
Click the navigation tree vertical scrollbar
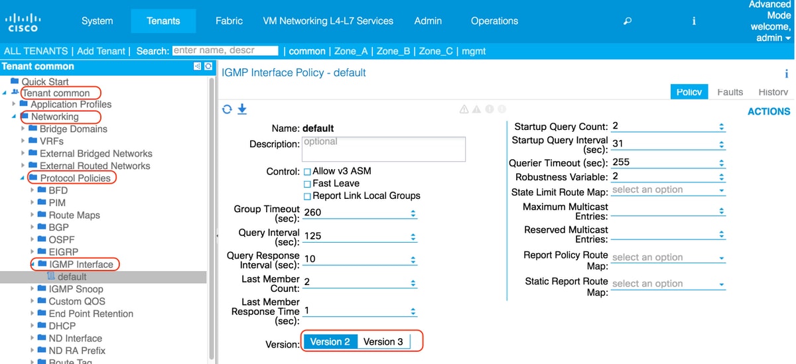[212, 217]
